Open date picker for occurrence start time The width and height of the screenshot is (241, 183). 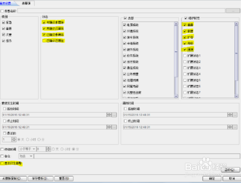tap(114, 115)
